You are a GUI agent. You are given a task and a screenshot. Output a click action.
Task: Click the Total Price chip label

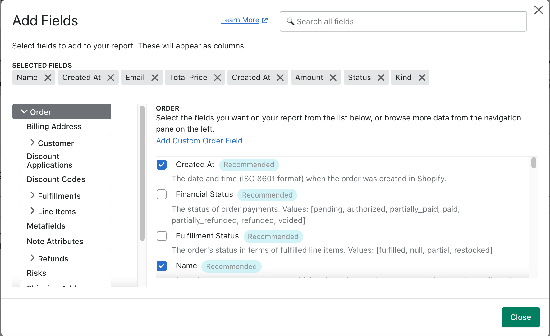[188, 78]
